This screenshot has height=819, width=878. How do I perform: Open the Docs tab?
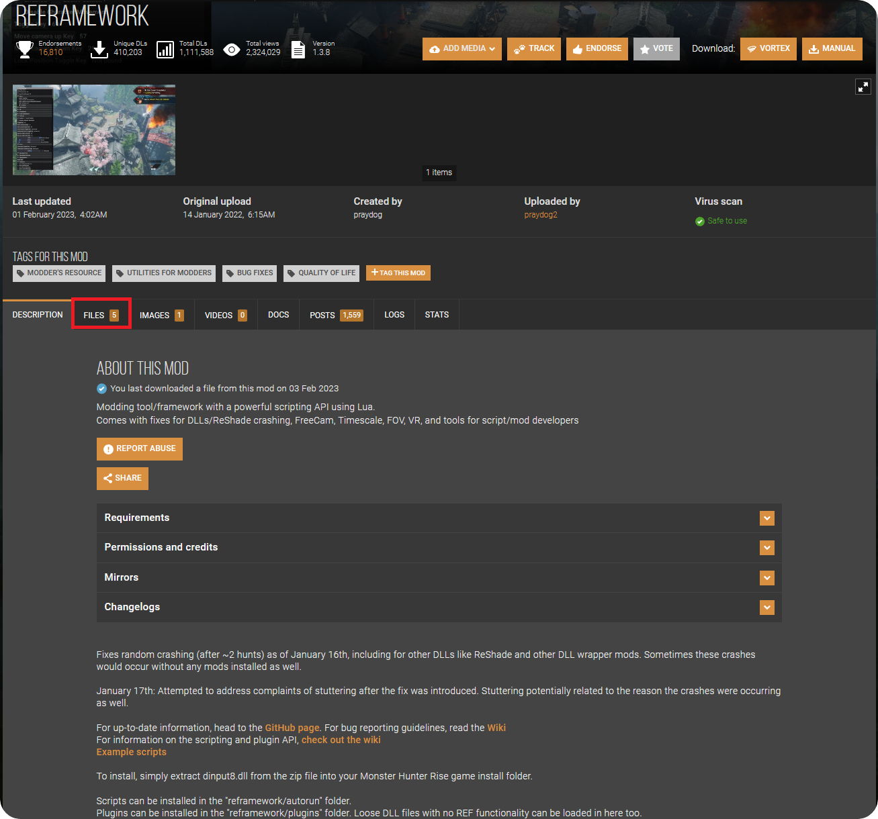pyautogui.click(x=278, y=315)
